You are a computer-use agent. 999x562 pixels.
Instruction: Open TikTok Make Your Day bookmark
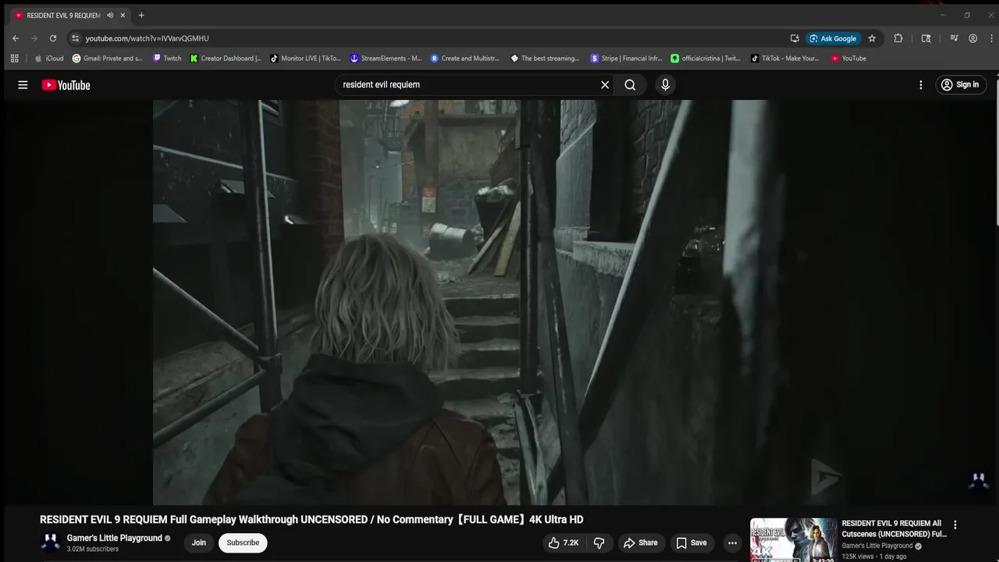click(x=785, y=59)
